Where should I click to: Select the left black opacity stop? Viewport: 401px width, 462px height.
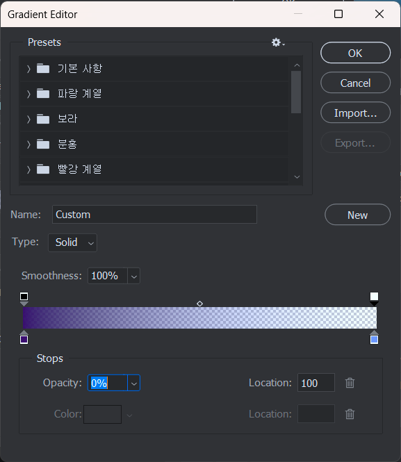coord(24,299)
